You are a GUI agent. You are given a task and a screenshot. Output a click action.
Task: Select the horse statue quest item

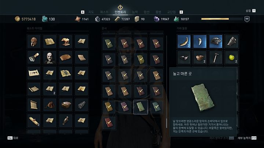coord(66,42)
